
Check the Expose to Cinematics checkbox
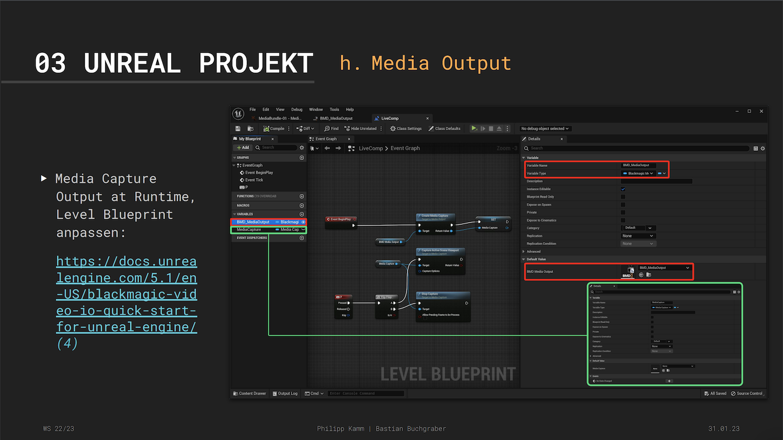623,220
